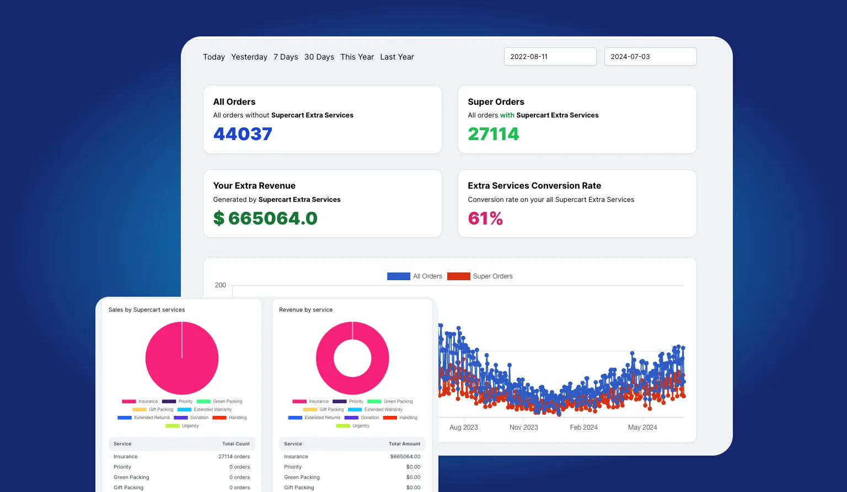847x492 pixels.
Task: Select the Gift Packing row in Revenue table
Action: tap(352, 488)
